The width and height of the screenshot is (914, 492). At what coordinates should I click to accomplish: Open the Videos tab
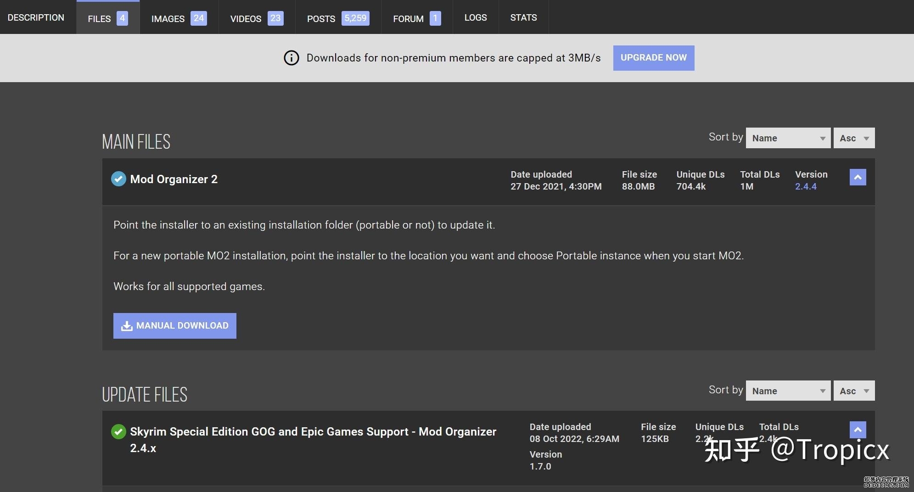pyautogui.click(x=256, y=18)
